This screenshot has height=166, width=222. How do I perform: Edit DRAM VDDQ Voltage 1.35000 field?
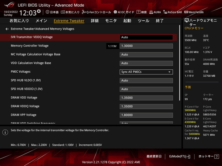[146, 107]
